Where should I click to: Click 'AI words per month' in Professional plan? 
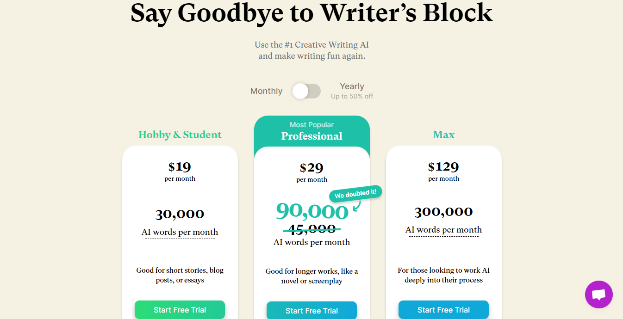coord(312,242)
